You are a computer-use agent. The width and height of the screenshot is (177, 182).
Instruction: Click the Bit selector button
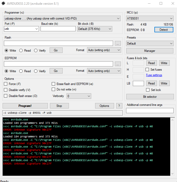pyautogui.click(x=150, y=97)
